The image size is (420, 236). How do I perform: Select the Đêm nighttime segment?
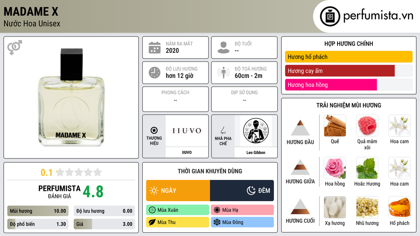coord(242,191)
